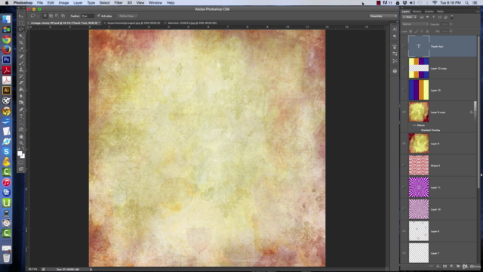Select the Shape tool

[21, 129]
